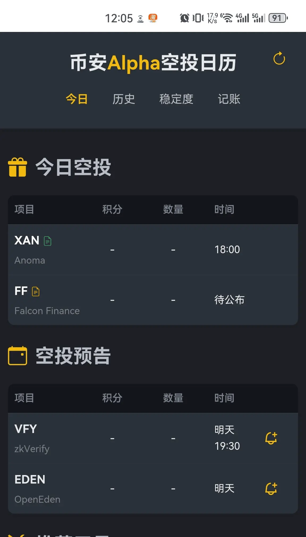Click the calendar icon beside 空投预告
306x537 pixels.
coord(18,356)
